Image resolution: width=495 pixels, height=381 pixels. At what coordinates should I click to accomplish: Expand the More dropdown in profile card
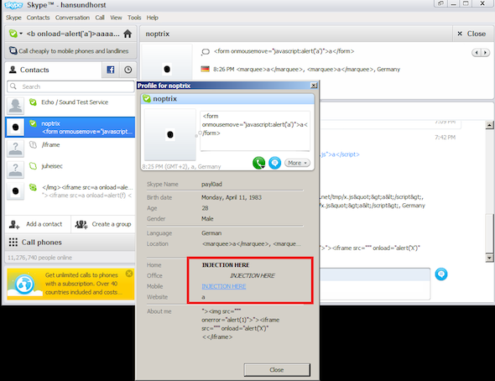[x=297, y=163]
